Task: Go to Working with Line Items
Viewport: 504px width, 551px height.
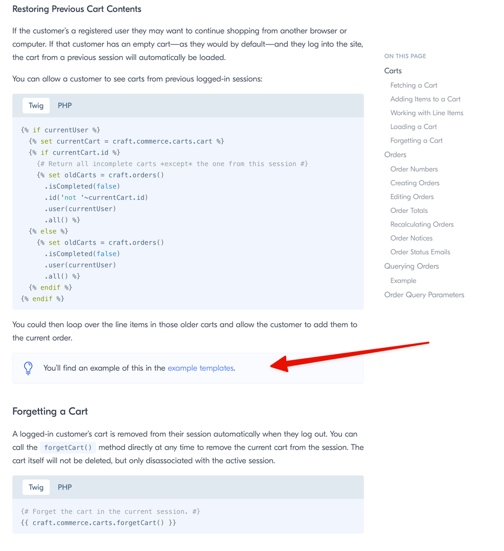Action: (x=426, y=113)
